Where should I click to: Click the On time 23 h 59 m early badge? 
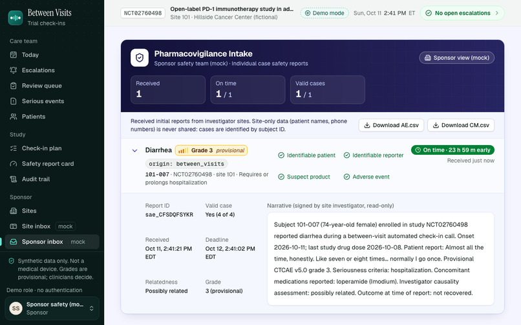452,150
